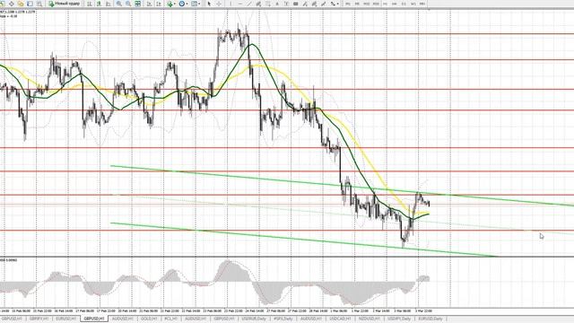Select the Crosshair tool
Viewport: 574px width, 323px height.
219,4
